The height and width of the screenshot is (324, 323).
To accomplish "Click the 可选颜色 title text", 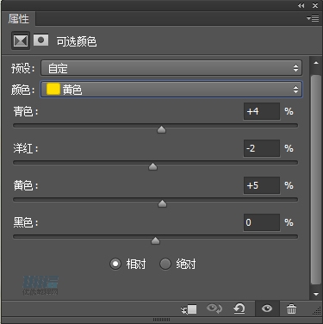I will [x=77, y=41].
